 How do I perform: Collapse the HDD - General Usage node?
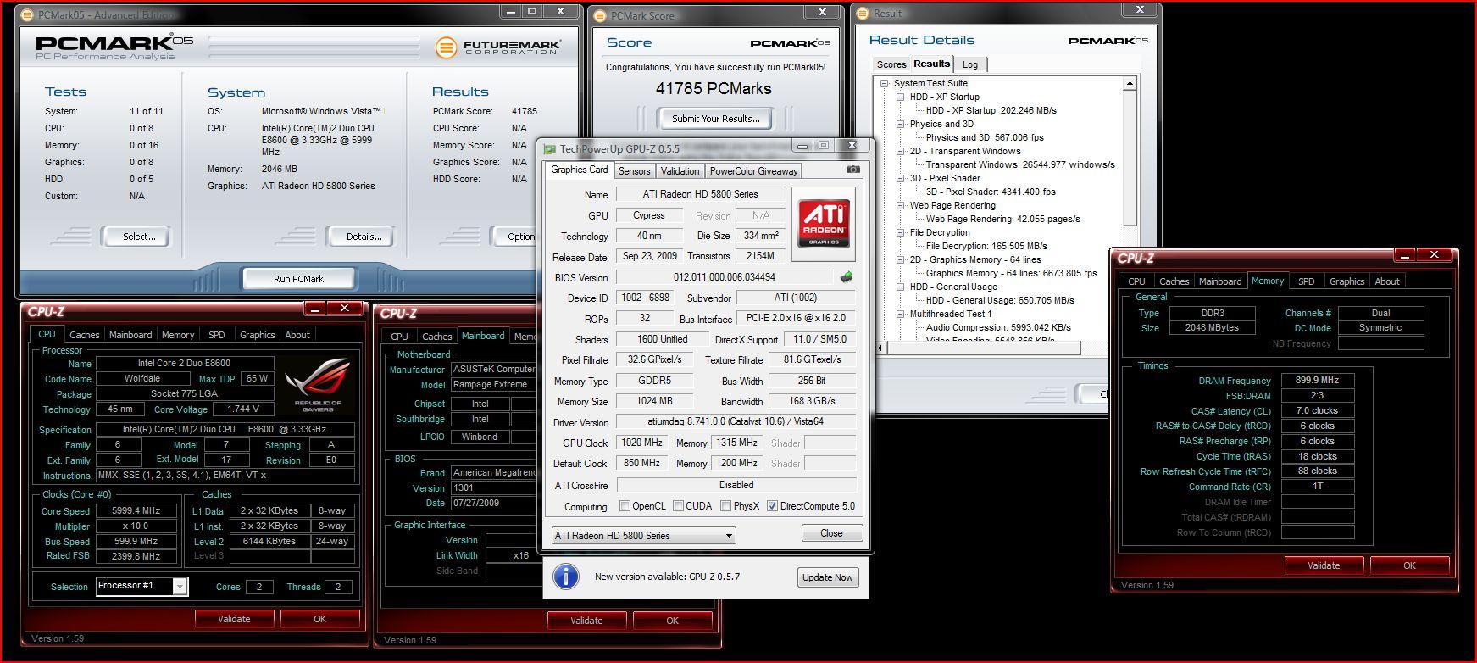(901, 287)
